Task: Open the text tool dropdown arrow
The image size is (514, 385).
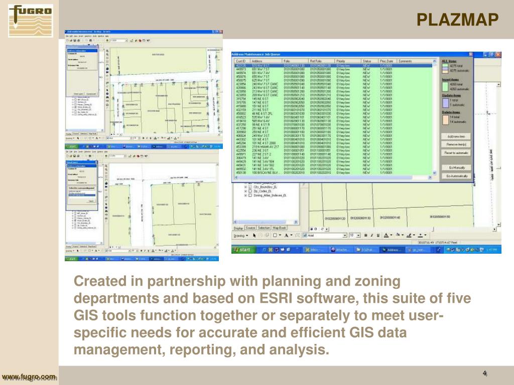Action: 291,236
